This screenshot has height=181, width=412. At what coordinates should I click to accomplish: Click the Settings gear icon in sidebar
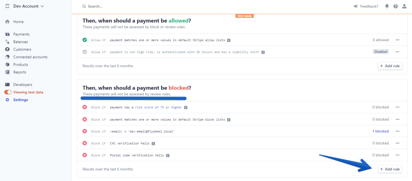point(7,100)
